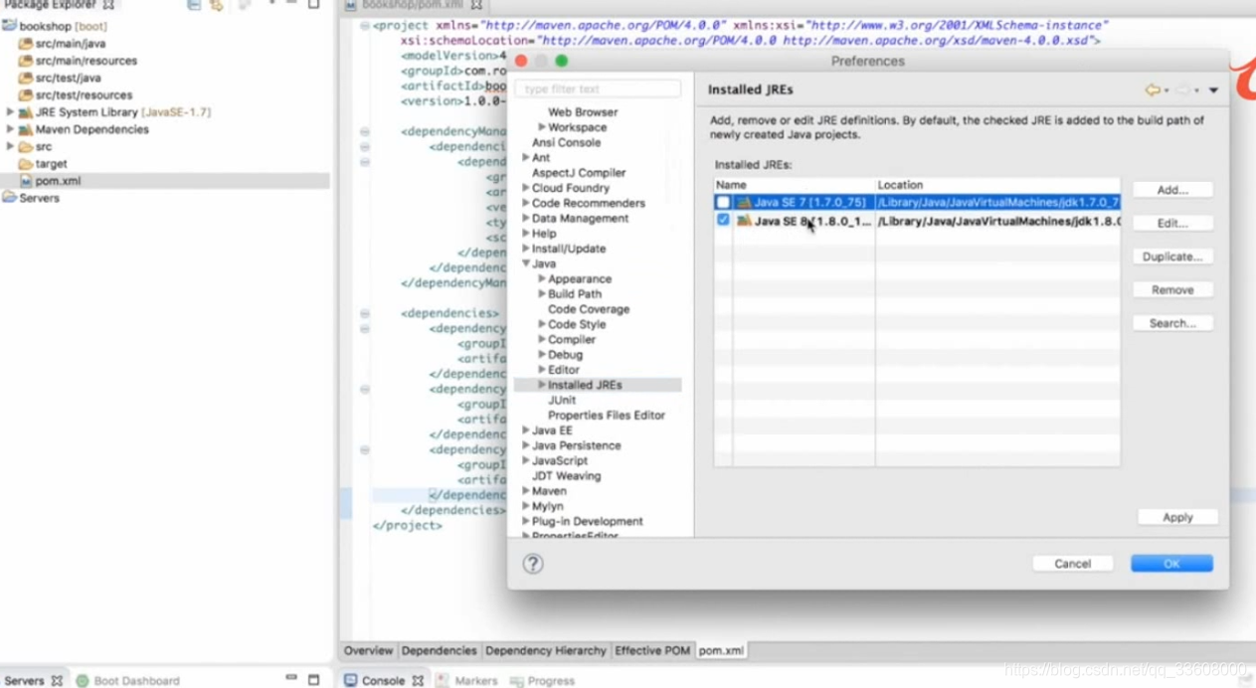Screen dimensions: 1256x688
Task: Click Maven Dependencies library icon
Action: point(26,129)
